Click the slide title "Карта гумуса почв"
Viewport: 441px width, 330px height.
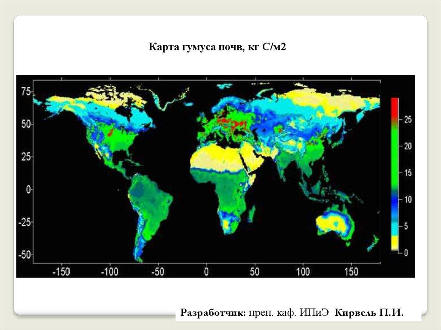(217, 47)
